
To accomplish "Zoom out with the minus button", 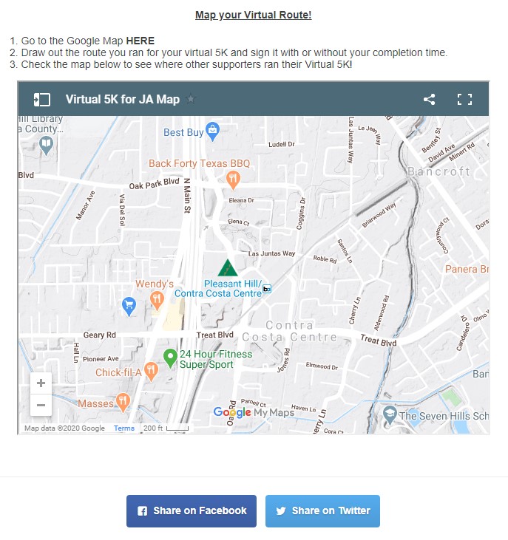I will [x=41, y=405].
